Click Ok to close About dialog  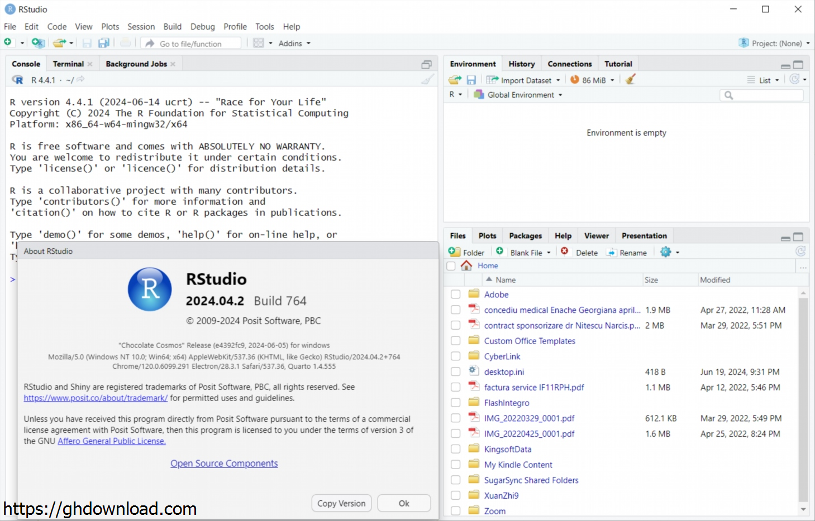point(404,503)
